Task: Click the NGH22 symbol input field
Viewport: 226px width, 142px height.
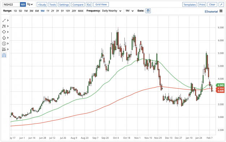Action: coord(11,5)
